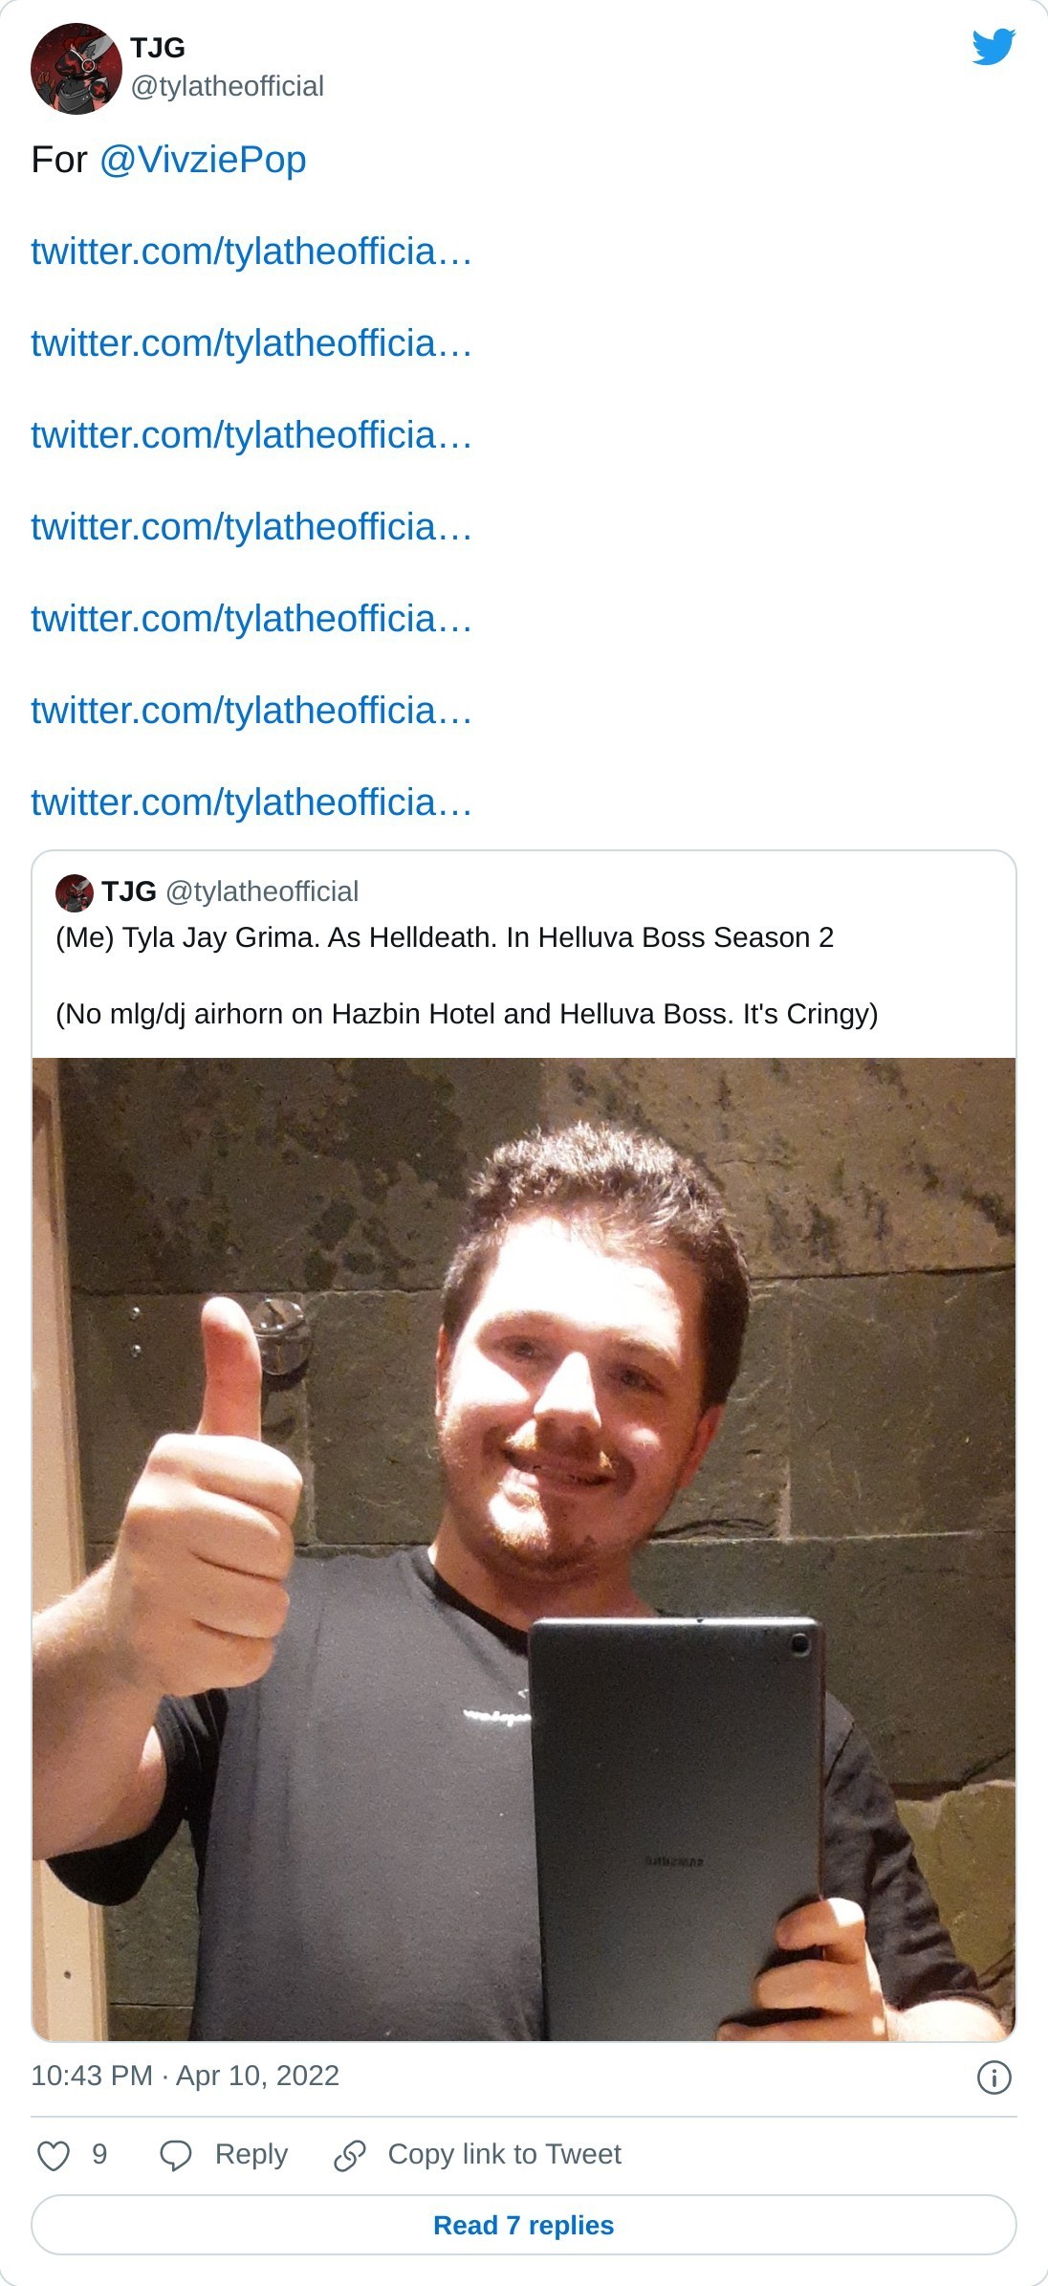Click Copy link to Tweet text

[x=504, y=2154]
